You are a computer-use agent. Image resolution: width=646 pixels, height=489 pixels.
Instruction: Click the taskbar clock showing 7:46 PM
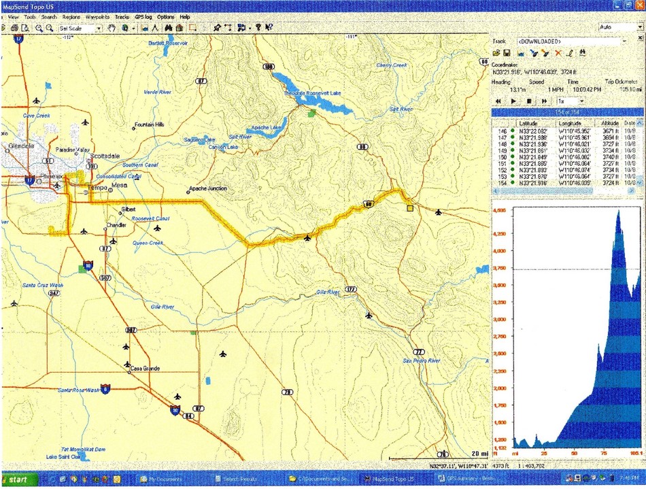pyautogui.click(x=629, y=479)
